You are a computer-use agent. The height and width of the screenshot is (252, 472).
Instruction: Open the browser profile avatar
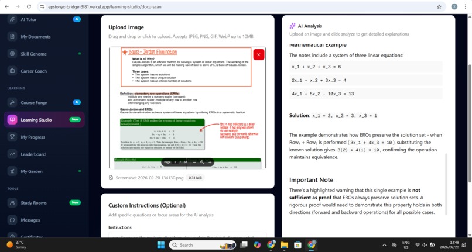pos(454,6)
